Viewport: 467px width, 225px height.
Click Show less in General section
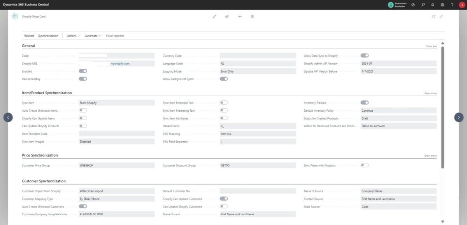pyautogui.click(x=431, y=46)
